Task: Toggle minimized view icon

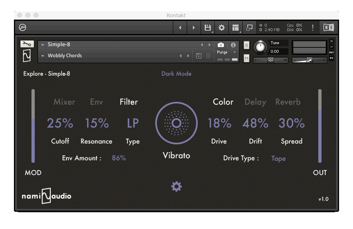Action: 249,27
